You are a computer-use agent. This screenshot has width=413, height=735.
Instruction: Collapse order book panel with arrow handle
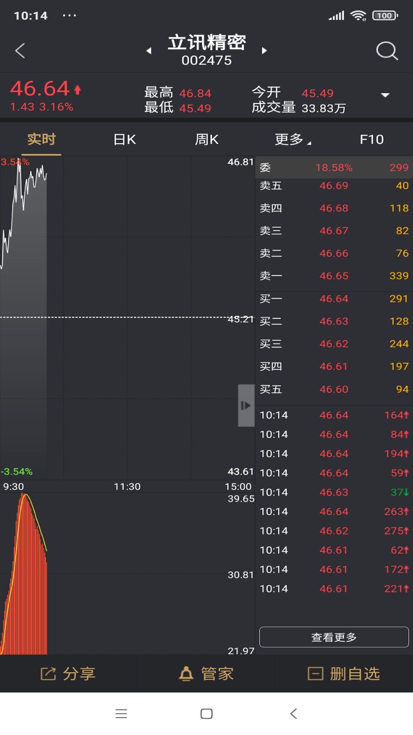[x=246, y=405]
